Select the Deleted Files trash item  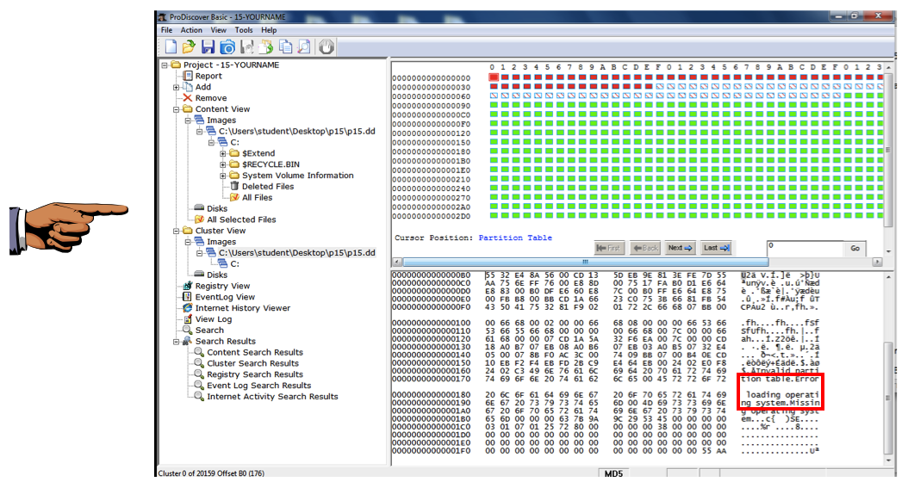(267, 186)
